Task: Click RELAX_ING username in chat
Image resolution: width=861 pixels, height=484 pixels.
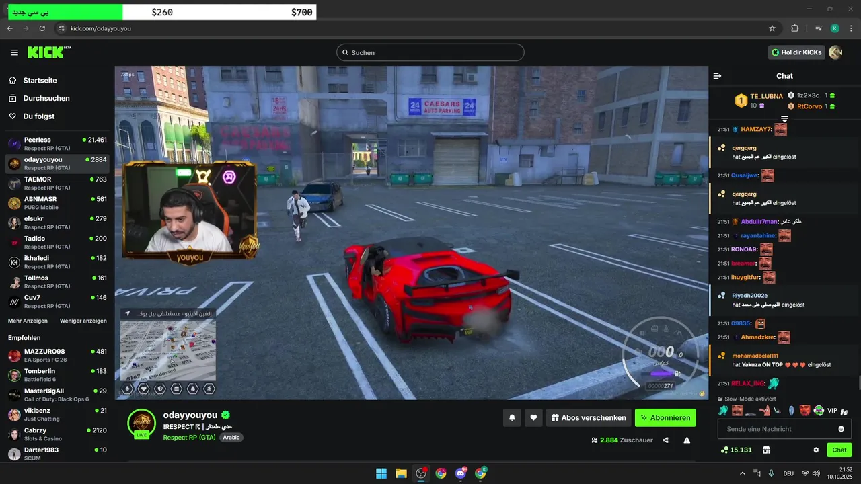Action: click(747, 383)
